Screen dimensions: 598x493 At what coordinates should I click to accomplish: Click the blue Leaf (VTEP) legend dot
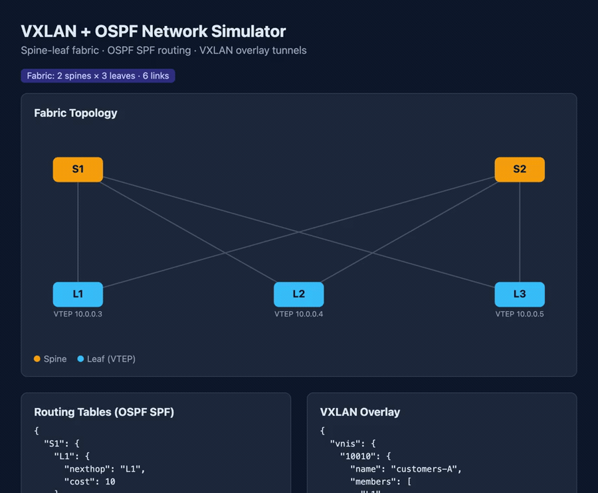click(x=80, y=359)
